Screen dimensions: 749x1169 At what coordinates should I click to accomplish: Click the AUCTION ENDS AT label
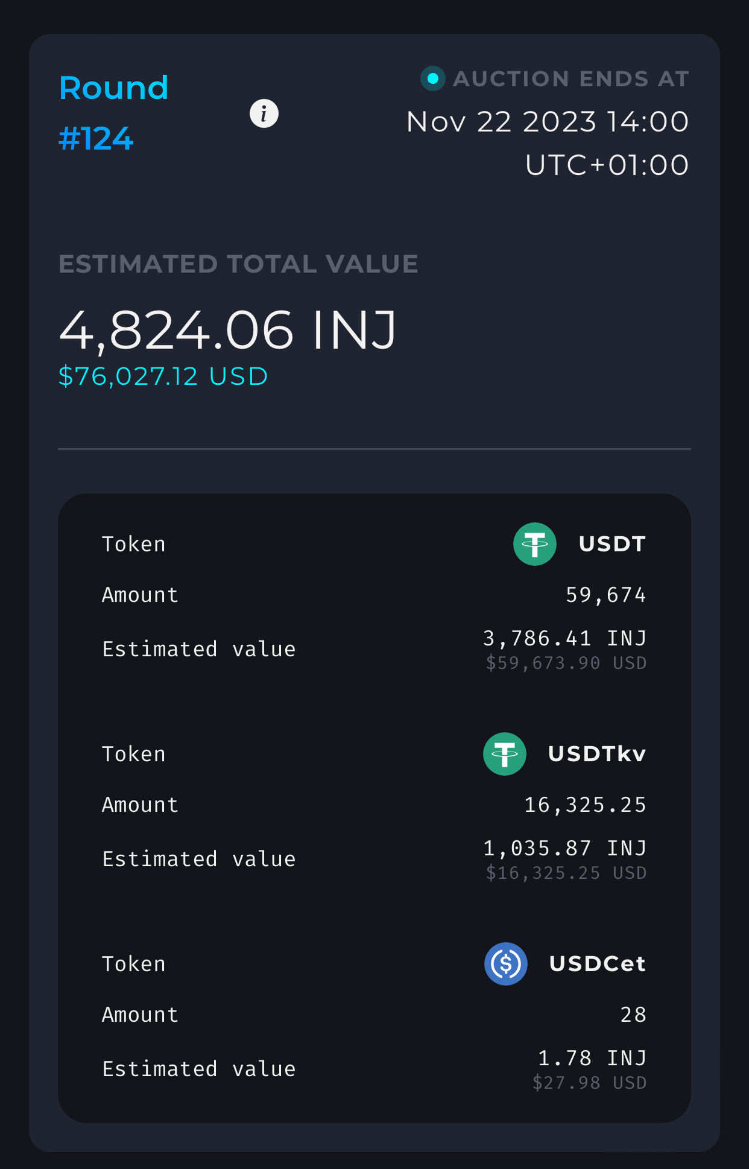pyautogui.click(x=570, y=79)
